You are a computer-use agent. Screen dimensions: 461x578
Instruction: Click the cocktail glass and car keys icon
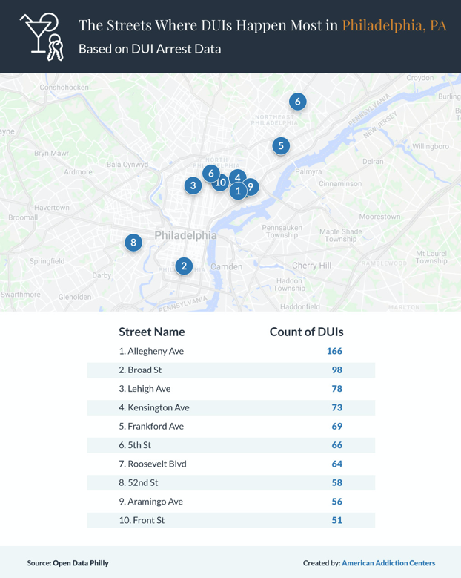point(42,37)
